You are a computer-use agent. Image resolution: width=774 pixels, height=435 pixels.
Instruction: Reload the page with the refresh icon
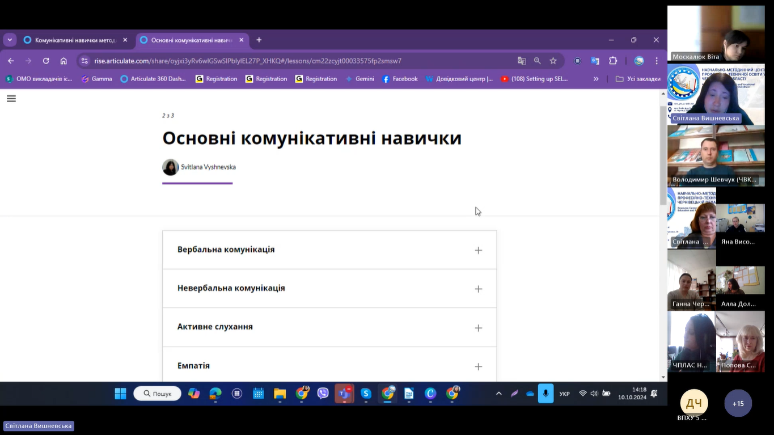(46, 61)
